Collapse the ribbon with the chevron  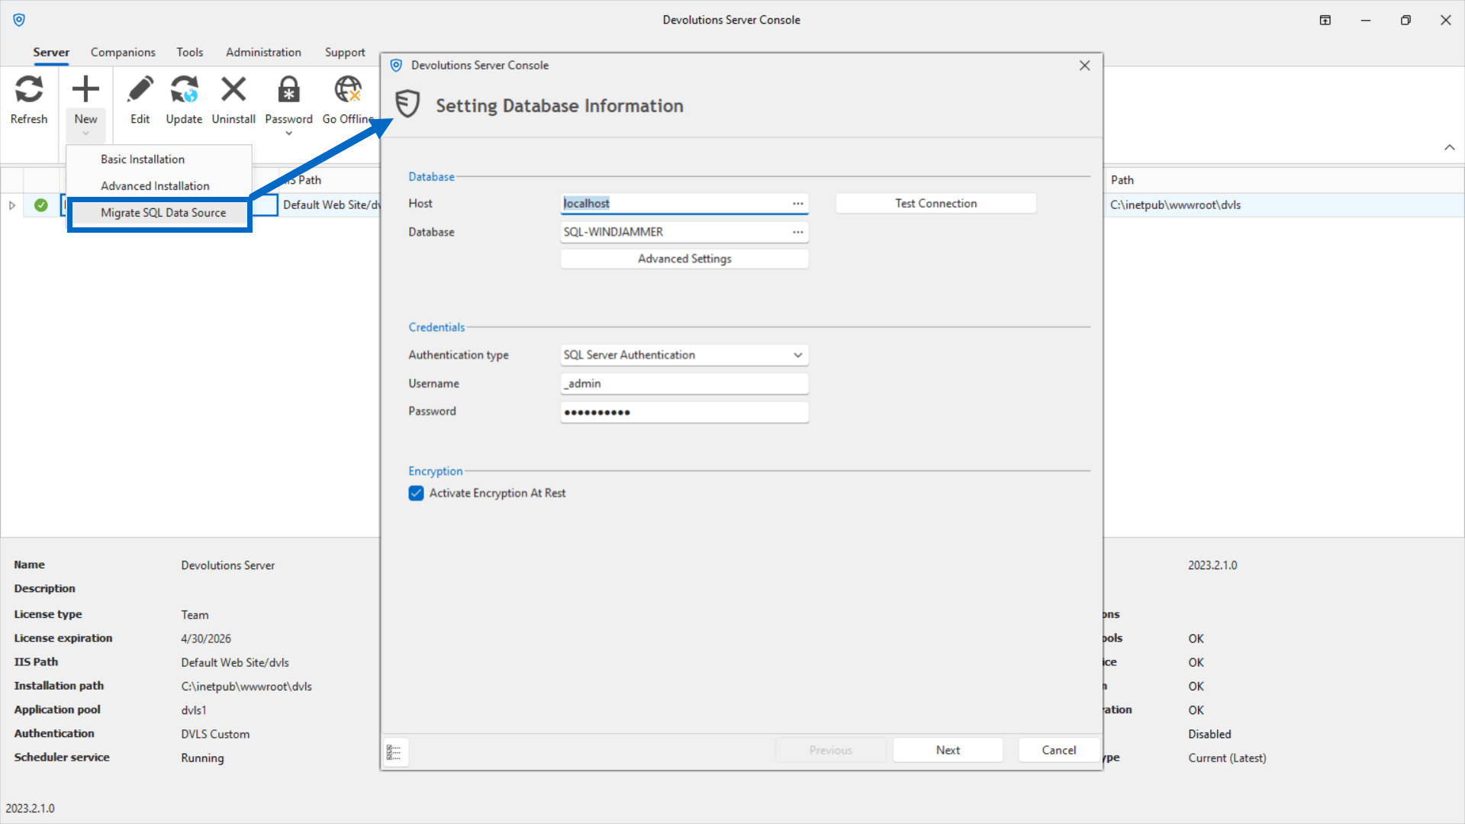(x=1449, y=147)
